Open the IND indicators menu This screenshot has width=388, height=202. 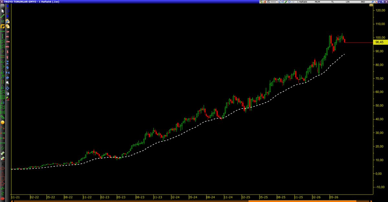(x=363, y=2)
